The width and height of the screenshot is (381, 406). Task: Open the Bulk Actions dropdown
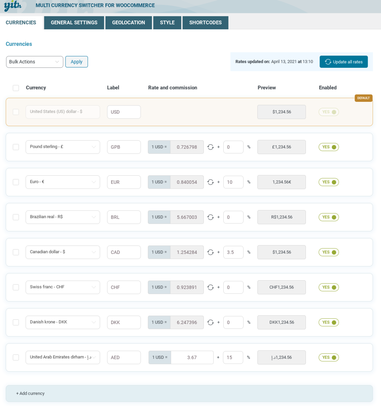click(35, 62)
